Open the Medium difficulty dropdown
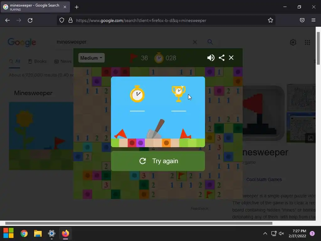Screen dimensions: 321x241 (x=91, y=58)
